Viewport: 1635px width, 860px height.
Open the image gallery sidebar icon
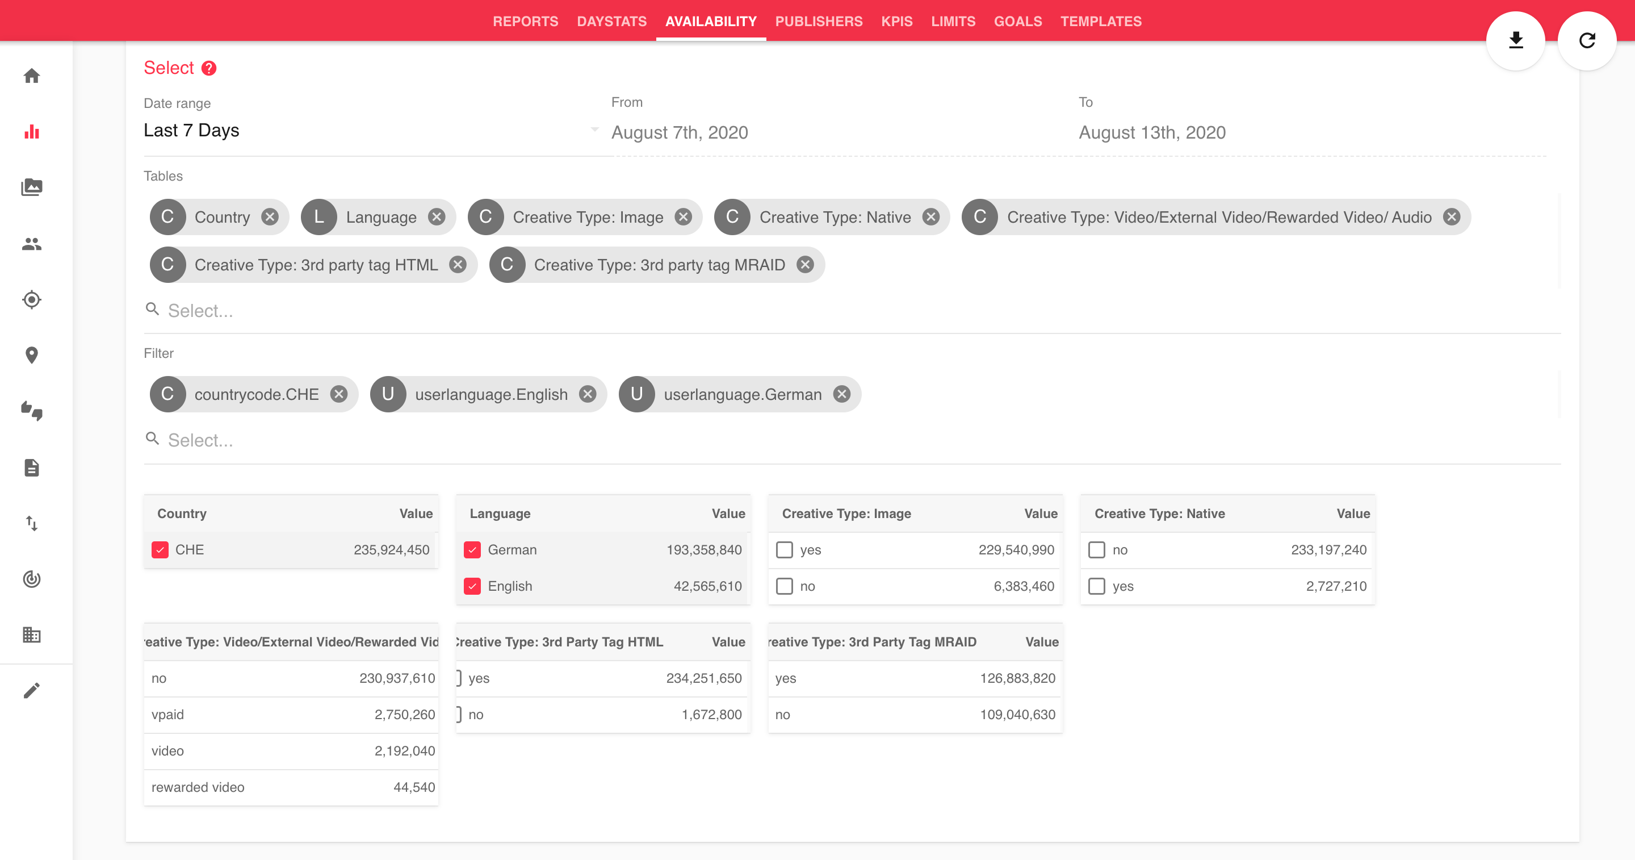pyautogui.click(x=32, y=187)
